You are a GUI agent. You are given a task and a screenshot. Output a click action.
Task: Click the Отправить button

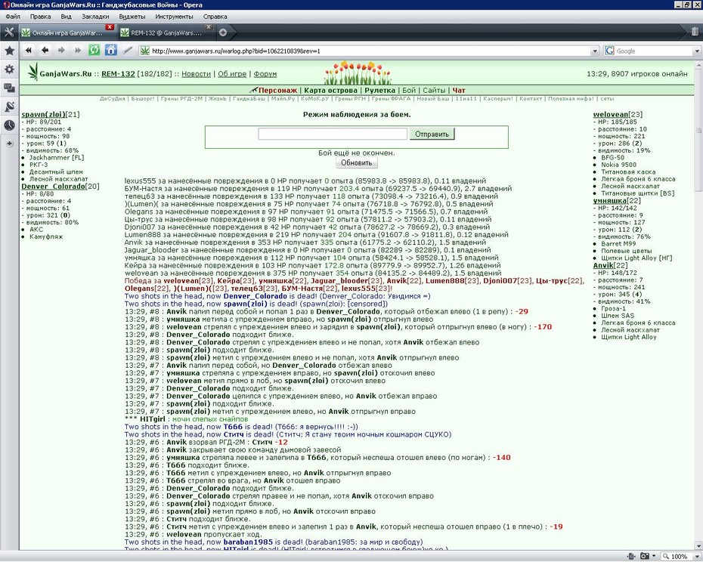[432, 134]
